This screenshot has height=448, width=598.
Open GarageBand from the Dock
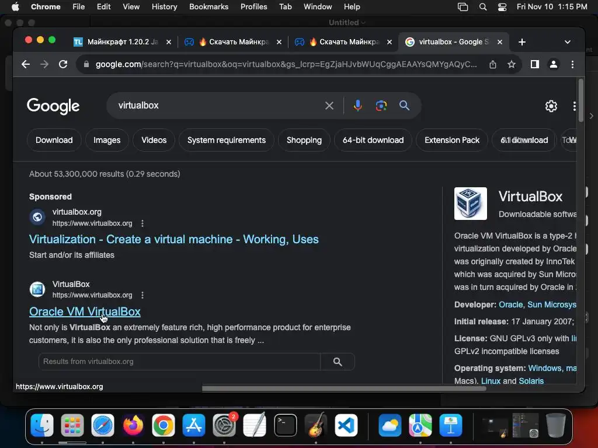(x=316, y=425)
